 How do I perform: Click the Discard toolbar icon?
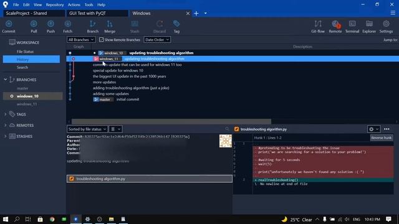point(160,26)
